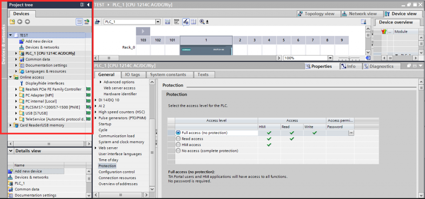Toggle the Project tree column view icon
This screenshot has height=199, width=425.
pyautogui.click(x=79, y=22)
